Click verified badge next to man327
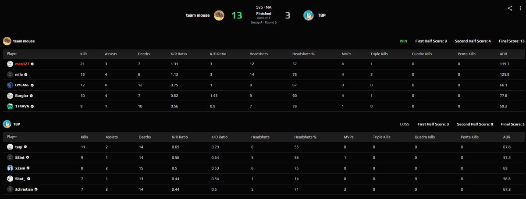Viewport: 526px width, 199px height. (32, 64)
